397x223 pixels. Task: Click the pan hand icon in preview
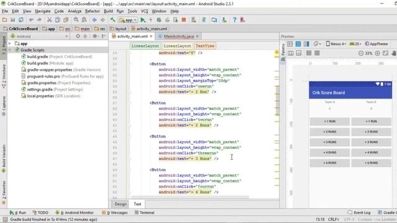[394, 53]
